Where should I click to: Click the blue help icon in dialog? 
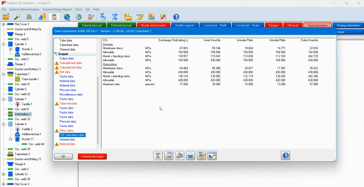click(285, 156)
